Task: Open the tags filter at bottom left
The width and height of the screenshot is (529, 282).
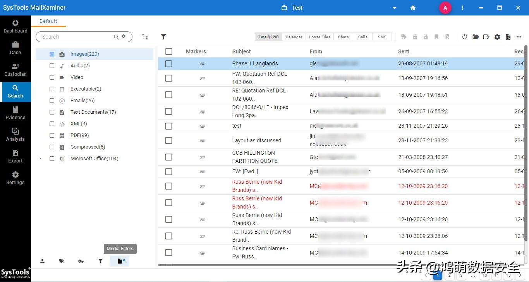Action: tap(62, 261)
